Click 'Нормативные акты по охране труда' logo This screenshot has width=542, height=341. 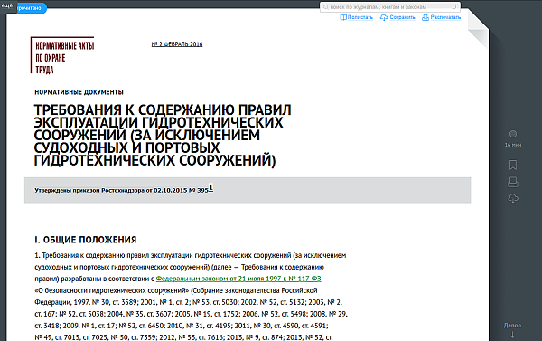[x=62, y=55]
